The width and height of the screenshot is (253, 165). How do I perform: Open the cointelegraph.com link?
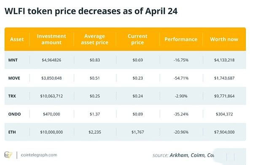point(39,155)
